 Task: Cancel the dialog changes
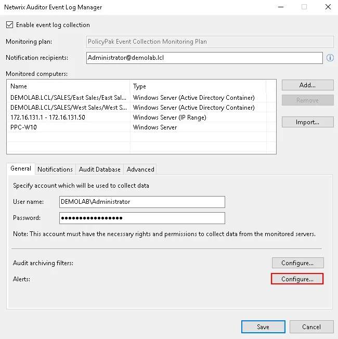tap(311, 327)
